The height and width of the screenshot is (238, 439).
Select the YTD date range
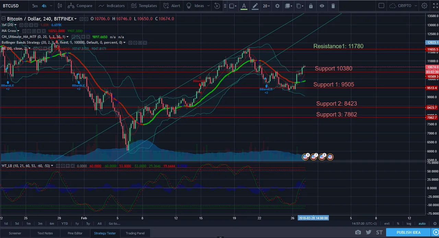click(64, 224)
